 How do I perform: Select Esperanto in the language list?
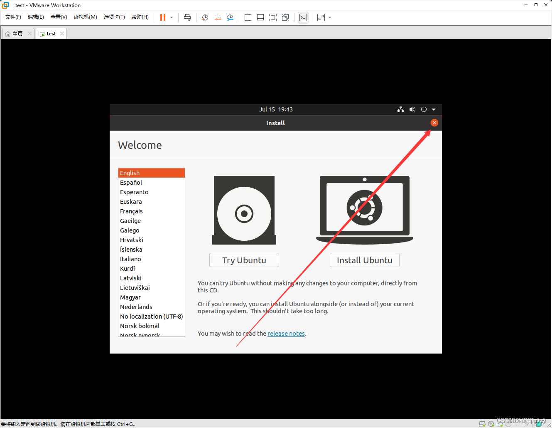coord(152,192)
